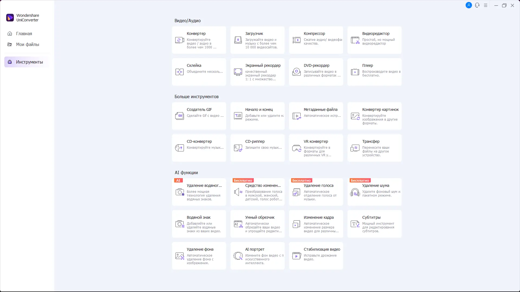This screenshot has width=520, height=292.
Task: Click the GIF Maker icon
Action: tap(180, 116)
